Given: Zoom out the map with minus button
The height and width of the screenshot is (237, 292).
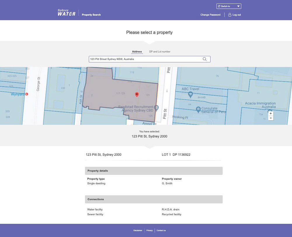Looking at the screenshot, I should (x=271, y=118).
